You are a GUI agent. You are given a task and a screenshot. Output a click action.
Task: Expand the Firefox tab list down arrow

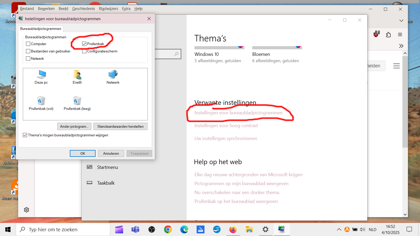pyautogui.click(x=401, y=20)
